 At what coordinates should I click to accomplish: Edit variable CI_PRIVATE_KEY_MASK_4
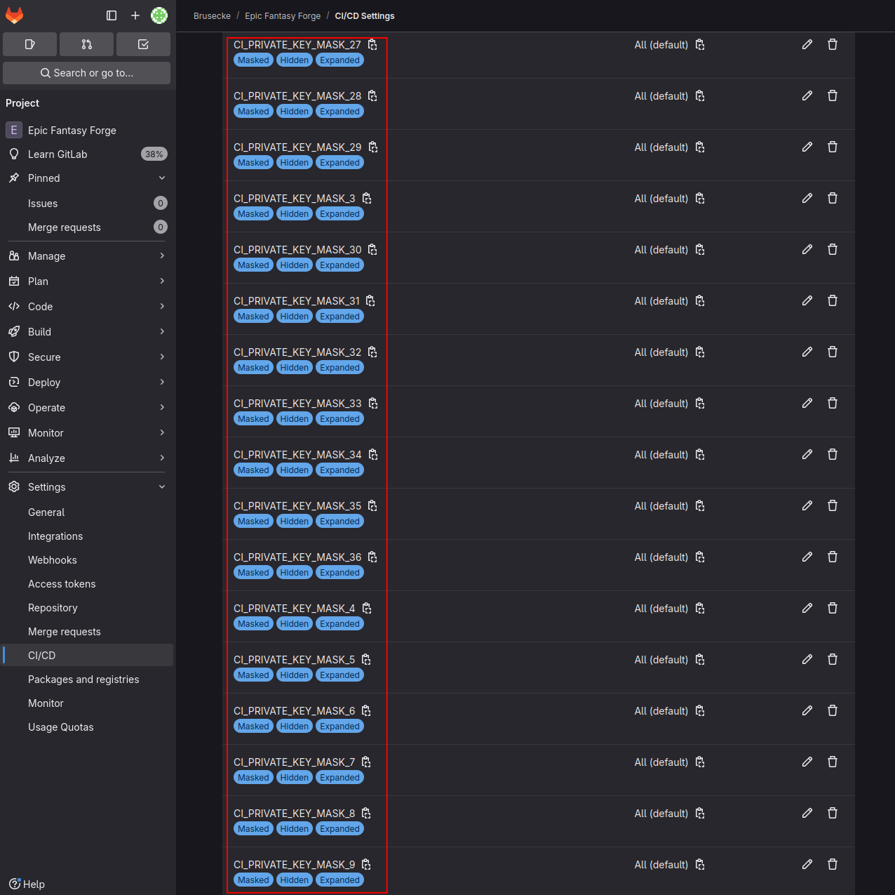807,608
